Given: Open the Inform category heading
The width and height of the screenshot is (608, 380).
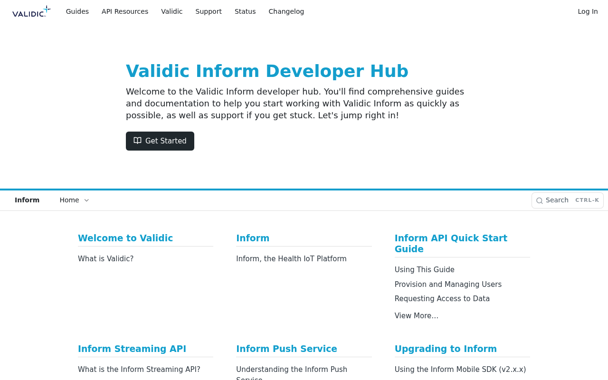Looking at the screenshot, I should (x=253, y=238).
